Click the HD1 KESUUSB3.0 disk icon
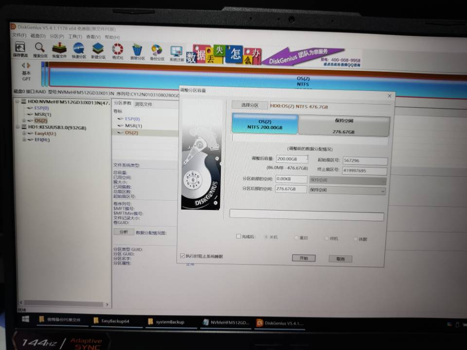This screenshot has height=350, width=467. pyautogui.click(x=24, y=127)
